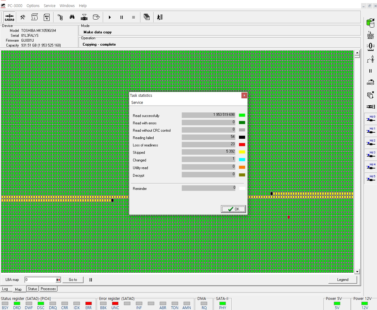Open the Options menu
Viewport: 377px width, 310px height.
(33, 6)
